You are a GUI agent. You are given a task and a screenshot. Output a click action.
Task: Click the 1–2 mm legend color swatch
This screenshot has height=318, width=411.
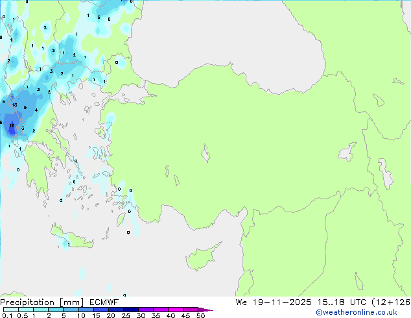coord(41,310)
